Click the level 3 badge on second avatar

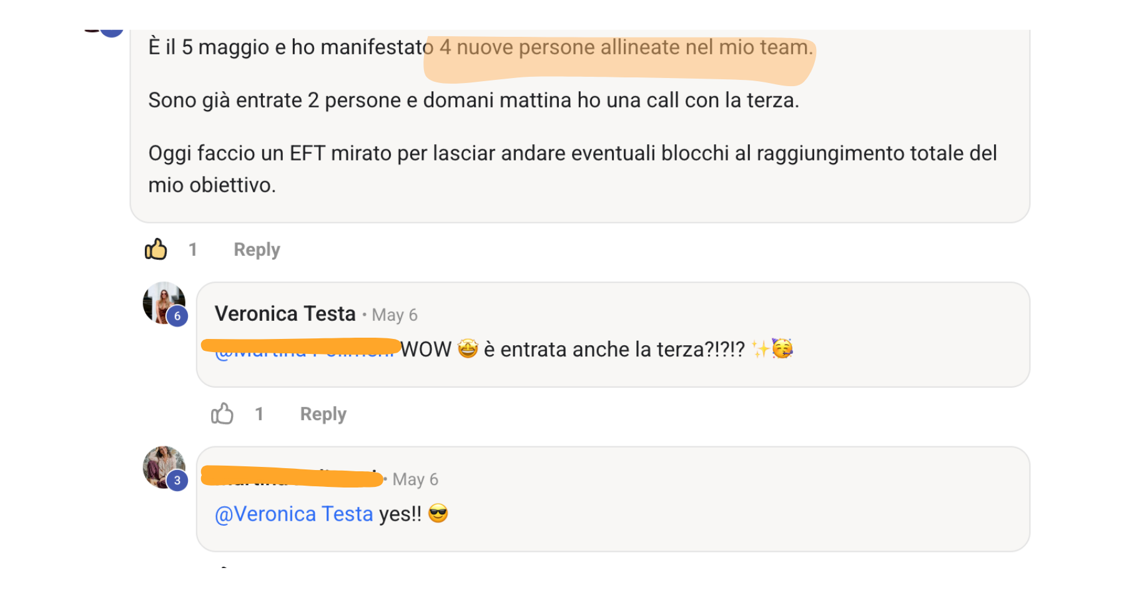click(177, 480)
